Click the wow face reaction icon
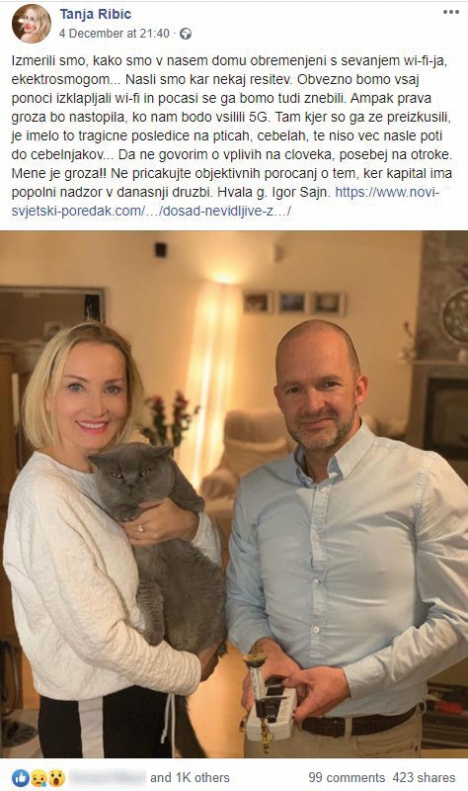 pyautogui.click(x=56, y=777)
